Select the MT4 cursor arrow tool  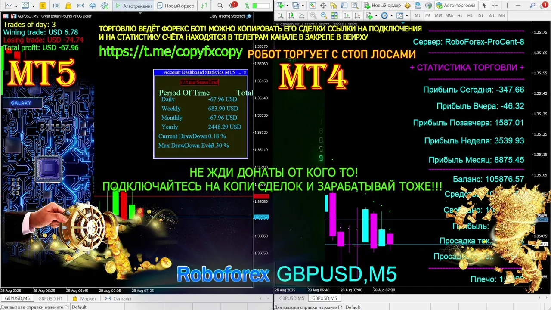[484, 5]
